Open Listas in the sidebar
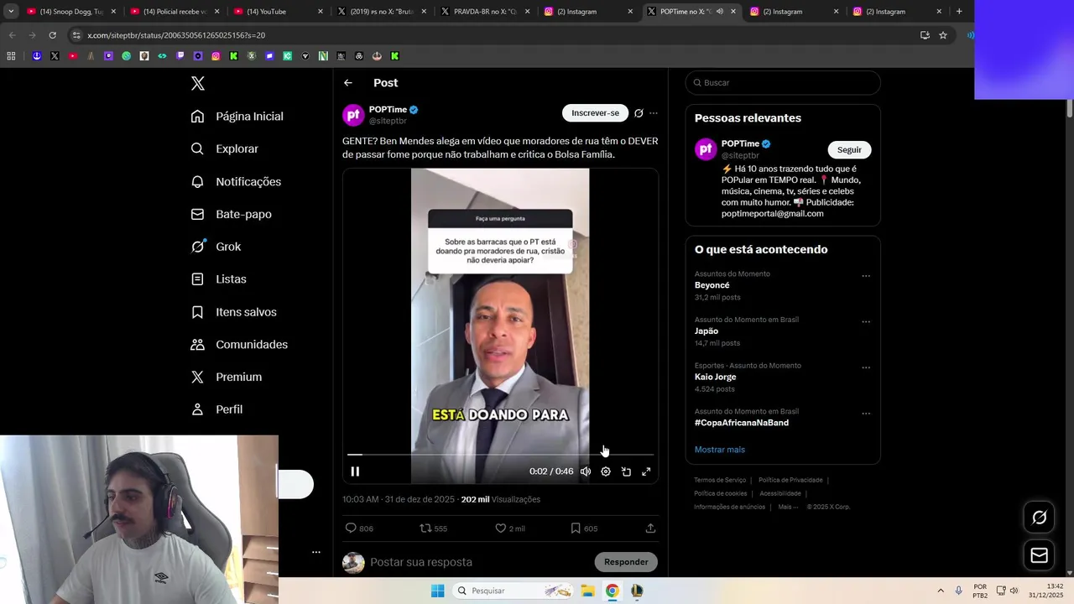 218,279
